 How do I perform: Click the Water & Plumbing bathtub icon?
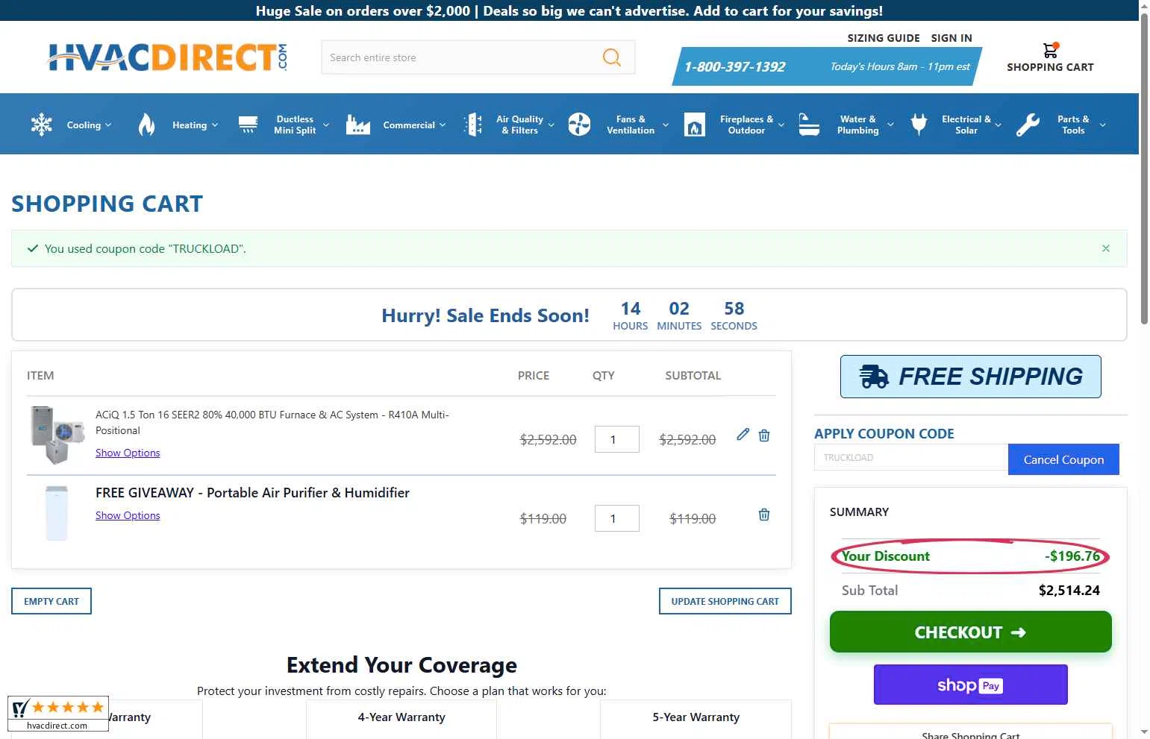[x=809, y=125]
